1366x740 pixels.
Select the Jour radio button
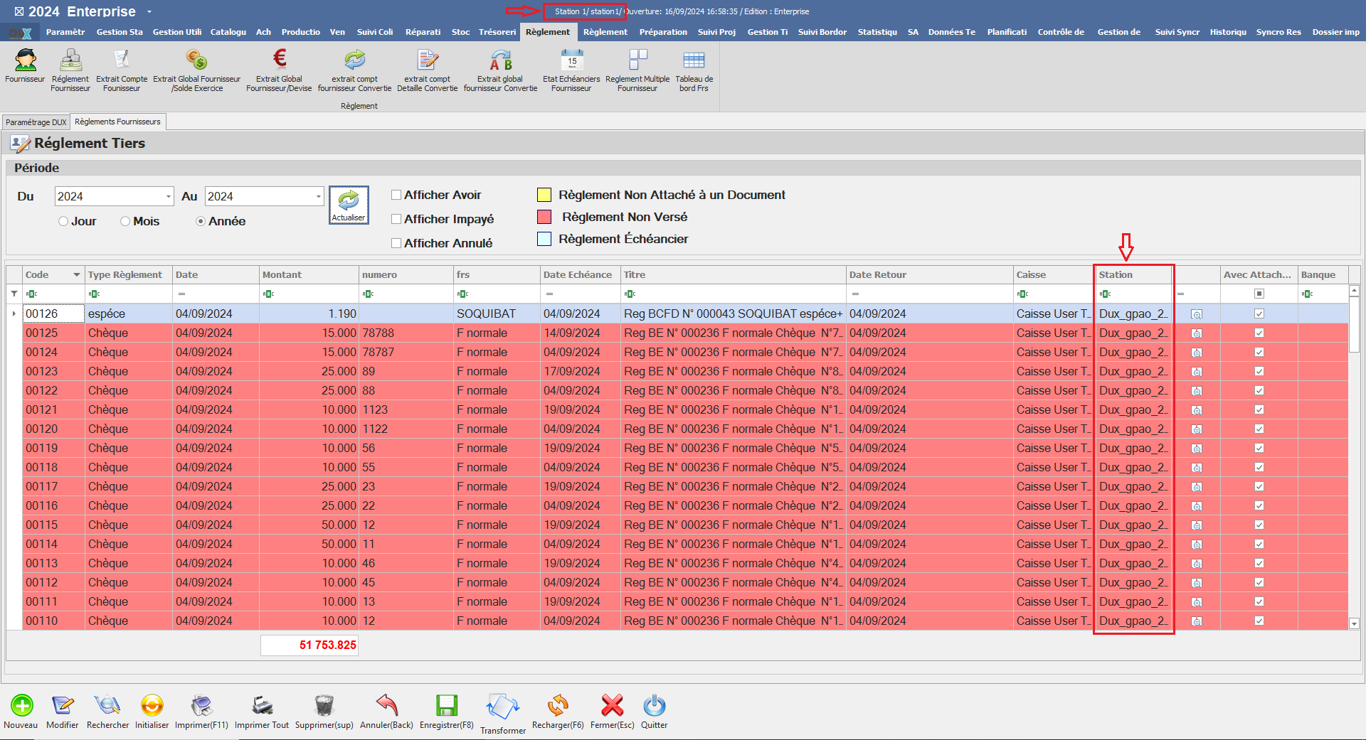coord(63,221)
